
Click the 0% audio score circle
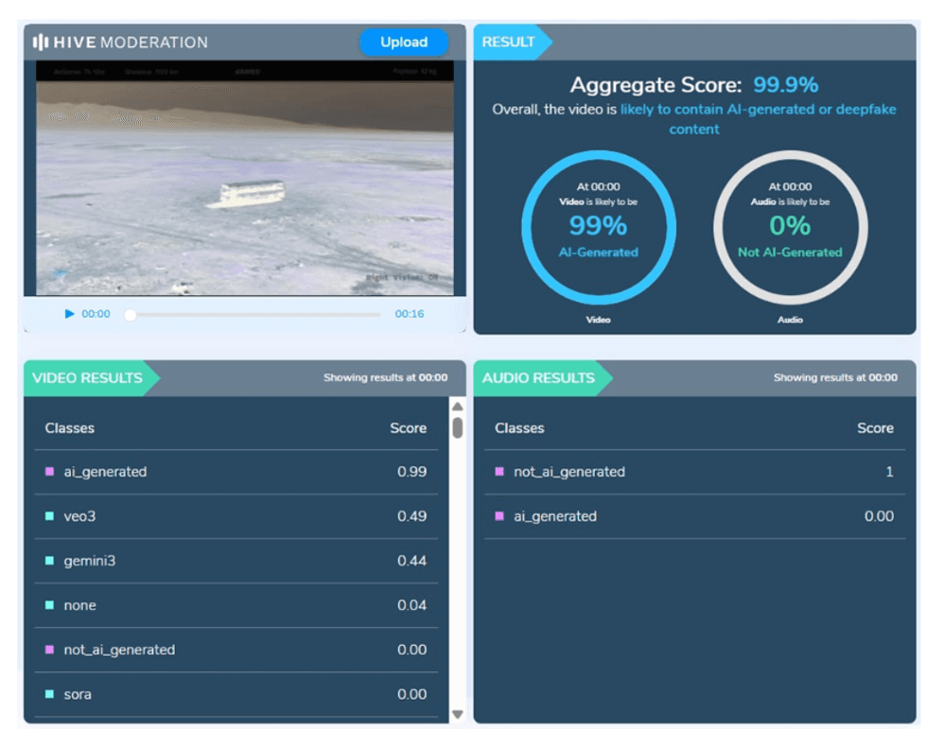tap(790, 227)
